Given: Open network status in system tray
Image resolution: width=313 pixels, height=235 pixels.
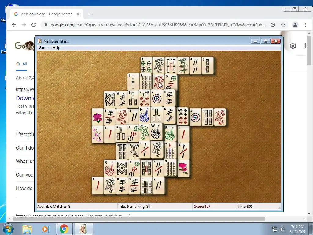Looking at the screenshot, I should click(275, 229).
